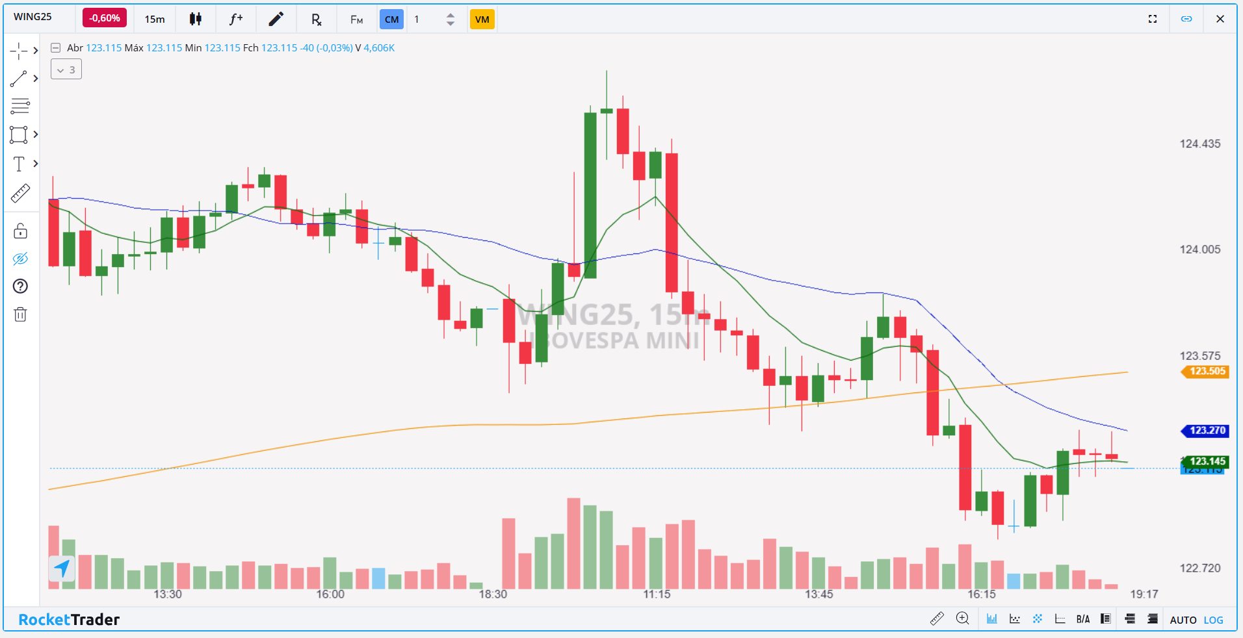
Task: Click the yellow VM button
Action: tap(482, 19)
